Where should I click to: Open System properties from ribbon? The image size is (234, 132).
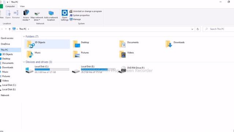tap(80, 15)
